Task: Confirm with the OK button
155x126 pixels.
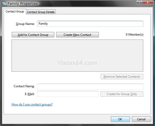Action: point(120,119)
